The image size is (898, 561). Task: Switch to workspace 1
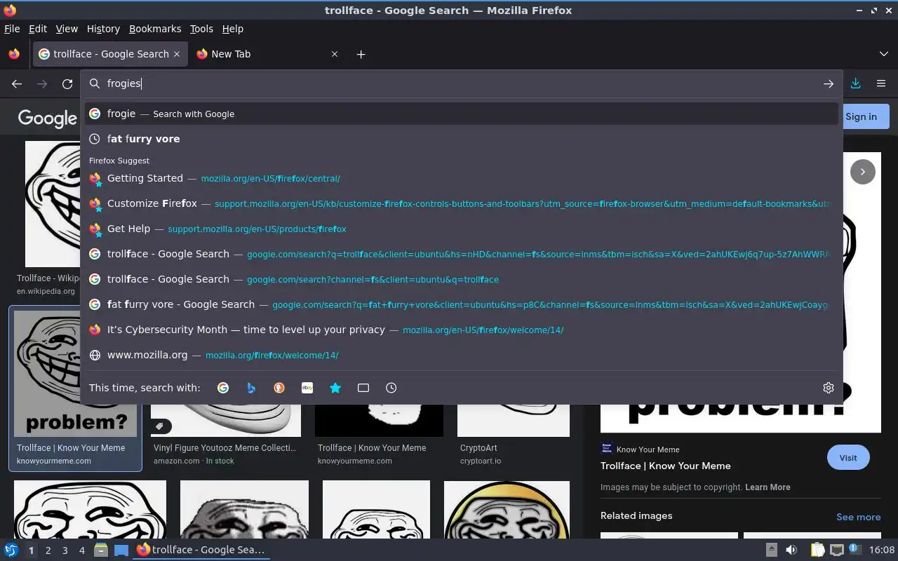point(31,550)
